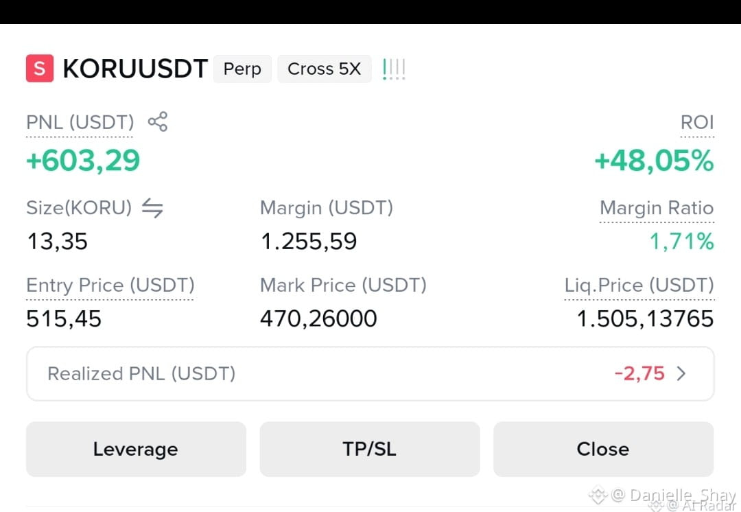Click the ADL indicator bars icon

pyautogui.click(x=394, y=69)
